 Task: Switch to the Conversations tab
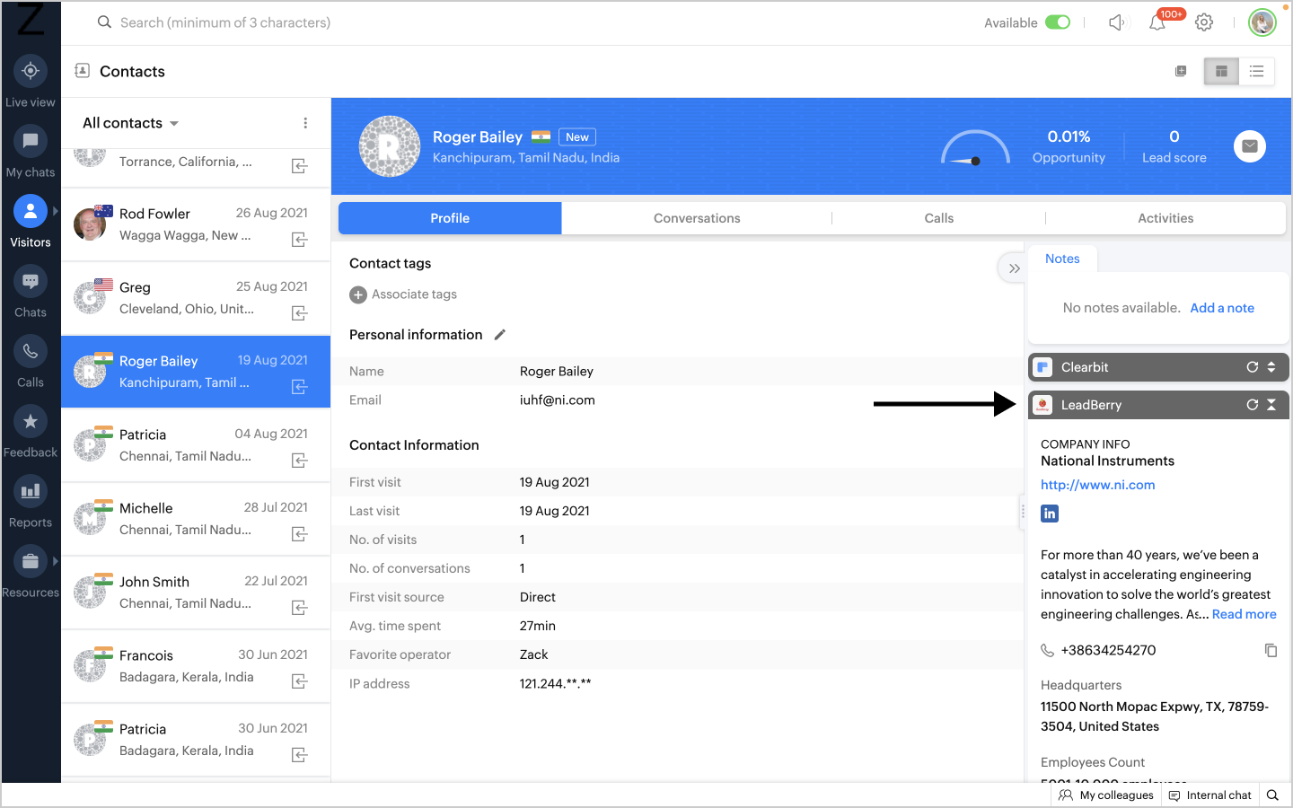697,218
